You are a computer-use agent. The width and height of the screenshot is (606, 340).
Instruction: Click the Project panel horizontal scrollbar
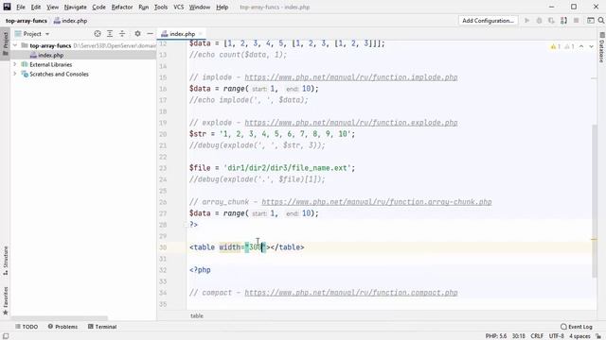click(60, 318)
